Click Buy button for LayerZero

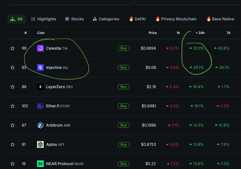tap(124, 87)
